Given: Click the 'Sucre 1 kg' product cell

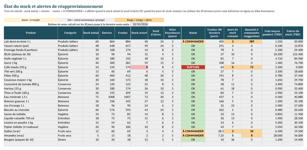Looking at the screenshot, I should pyautogui.click(x=31, y=63).
